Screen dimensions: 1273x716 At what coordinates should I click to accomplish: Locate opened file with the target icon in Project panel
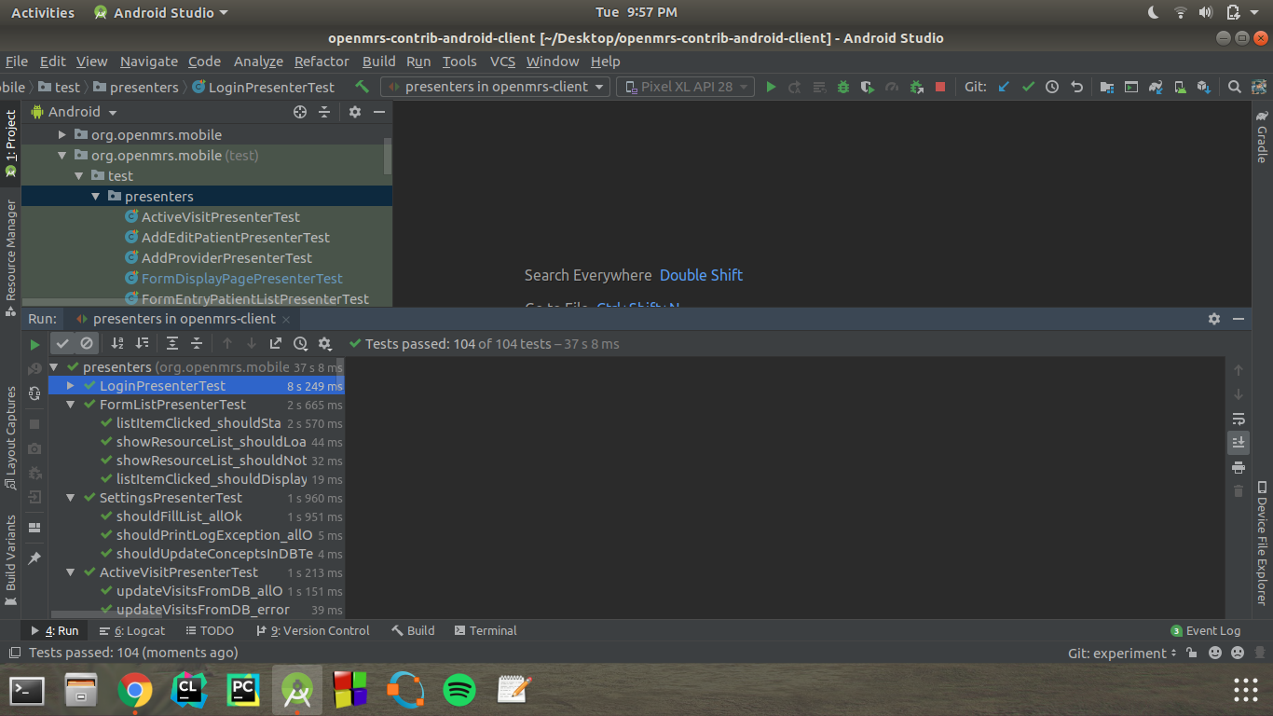(300, 112)
